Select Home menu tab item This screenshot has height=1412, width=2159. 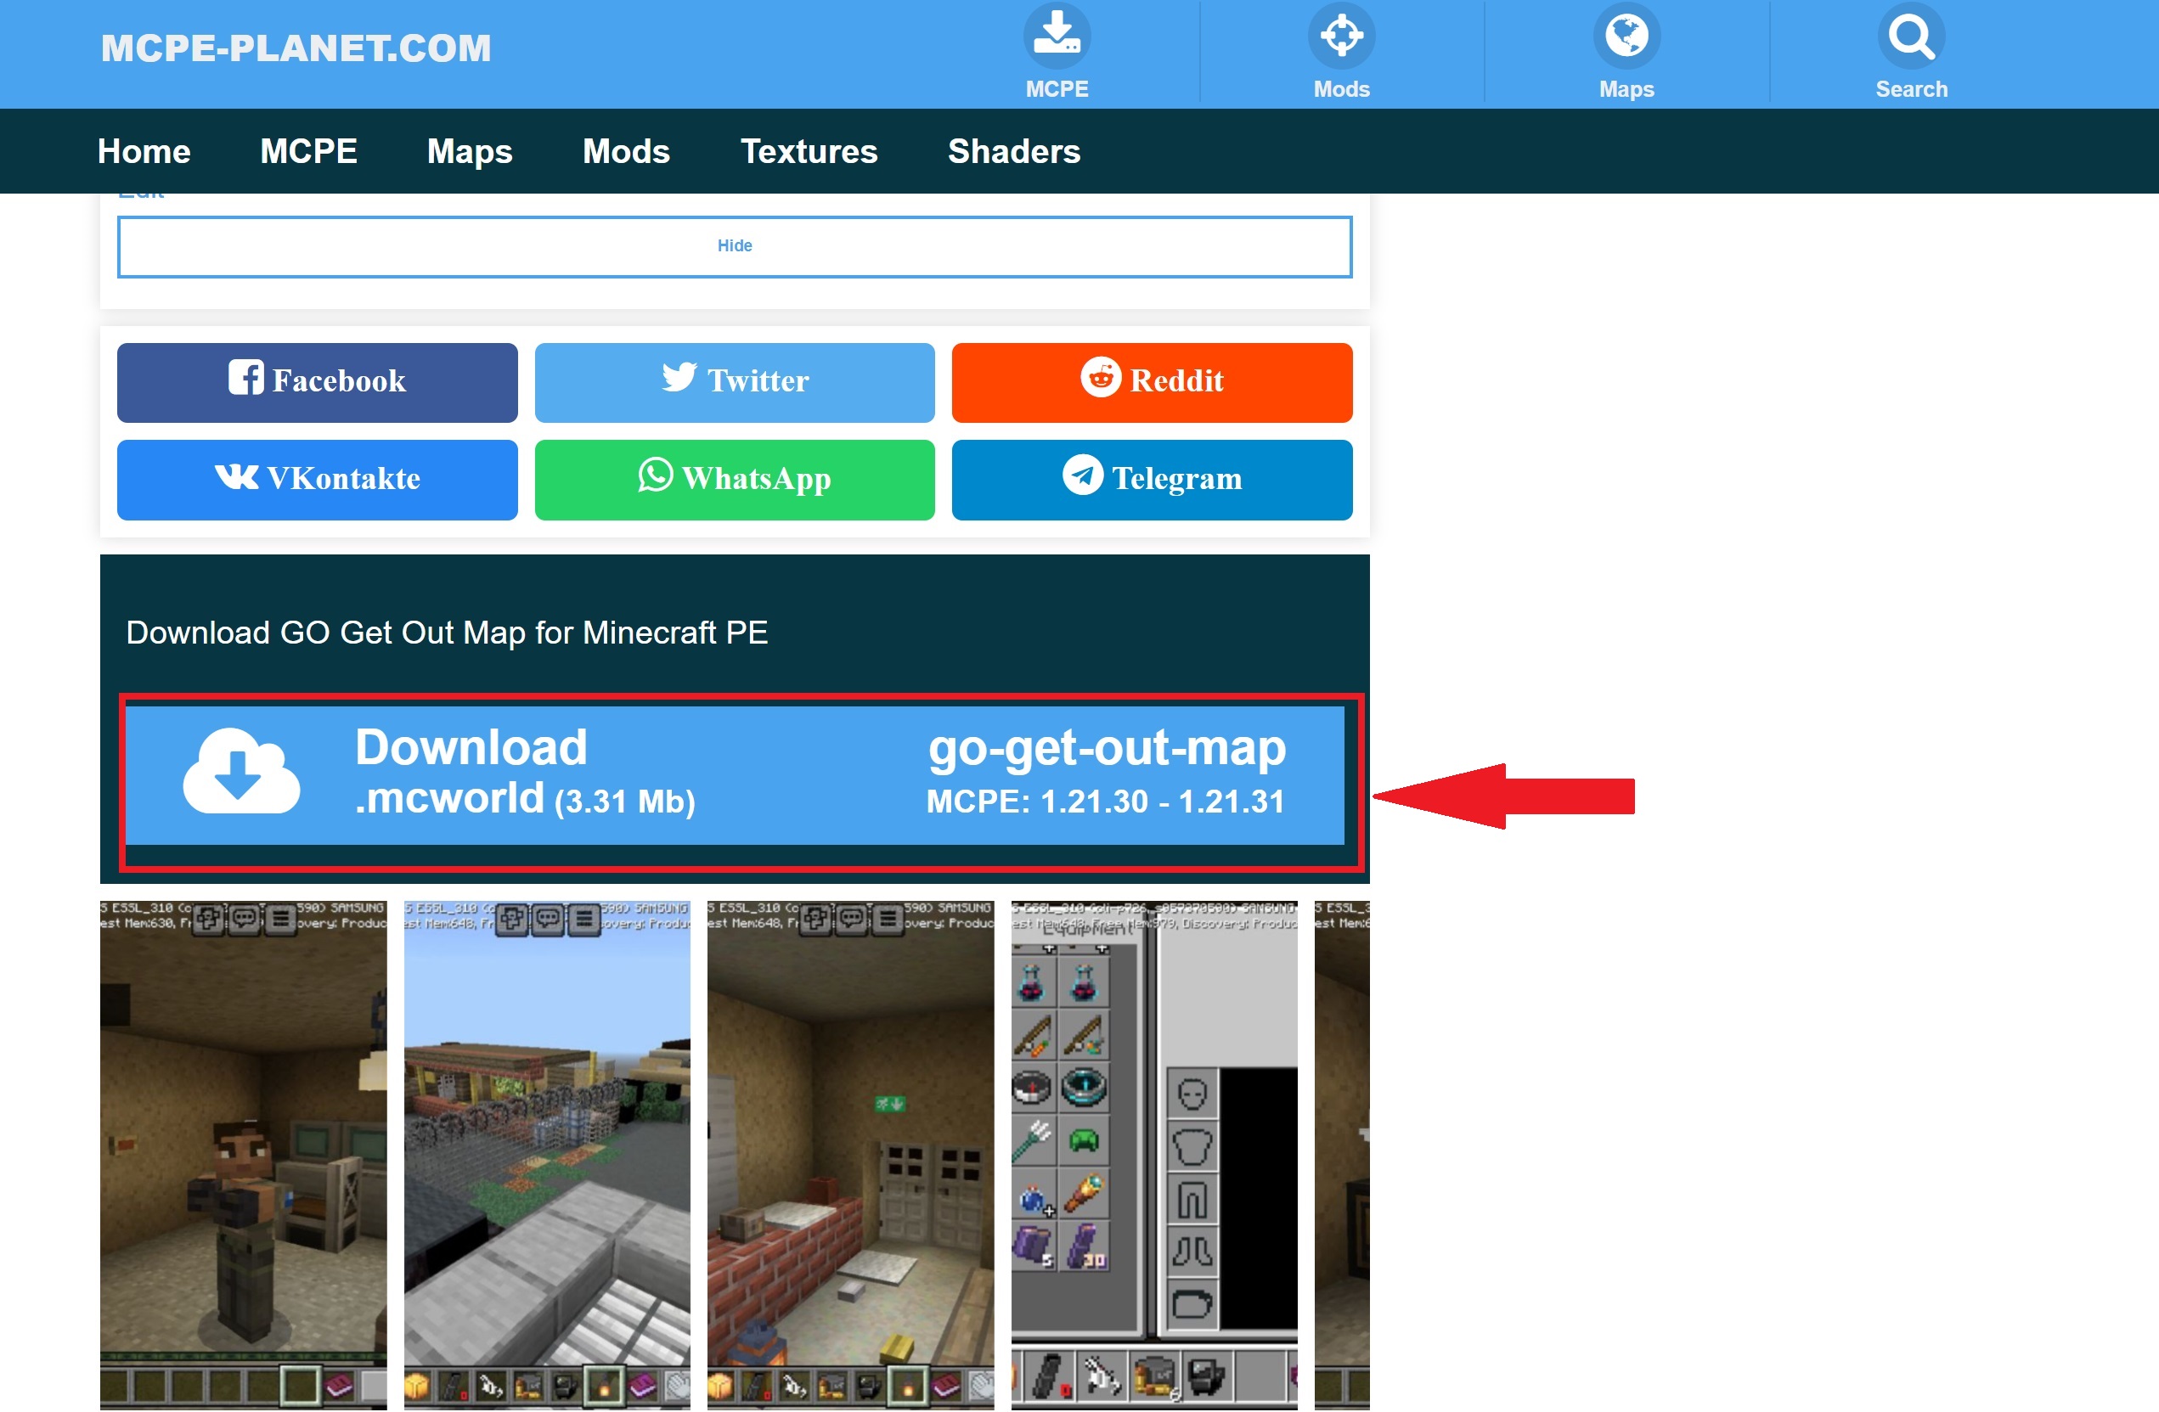(x=144, y=151)
